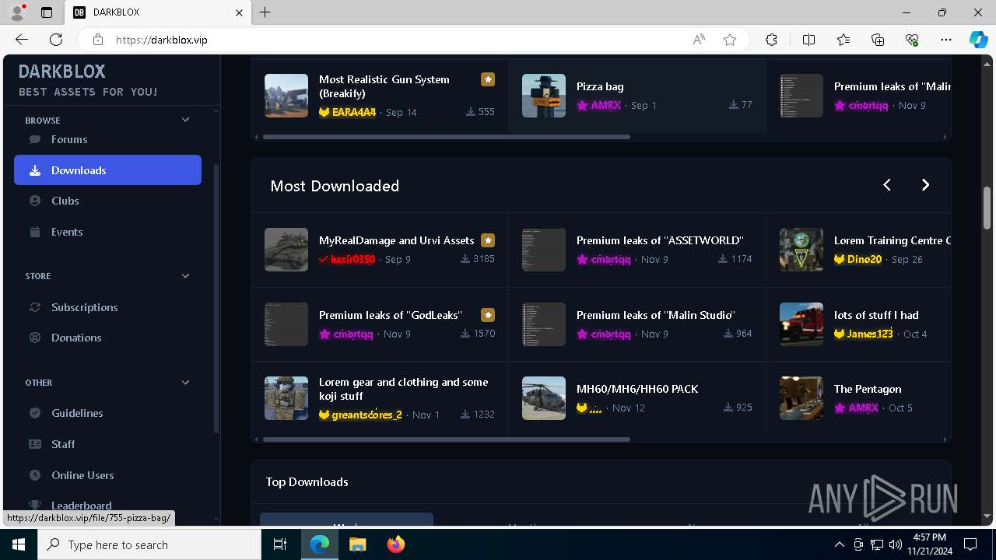Open Windows Start menu
This screenshot has height=560, width=996.
coord(19,544)
